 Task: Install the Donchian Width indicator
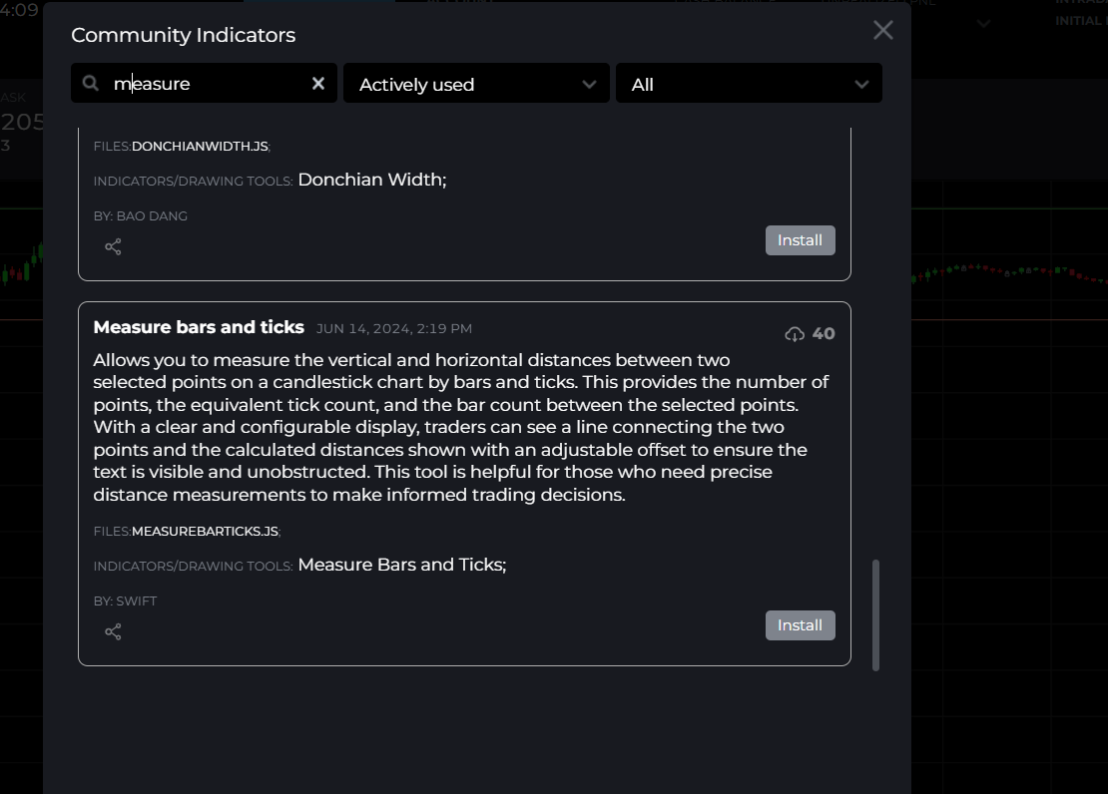[x=800, y=240]
